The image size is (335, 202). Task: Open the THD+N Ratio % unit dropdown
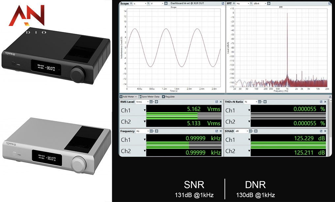[251, 102]
